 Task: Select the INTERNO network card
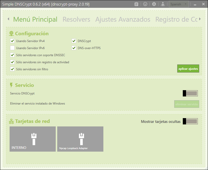pos(33,139)
